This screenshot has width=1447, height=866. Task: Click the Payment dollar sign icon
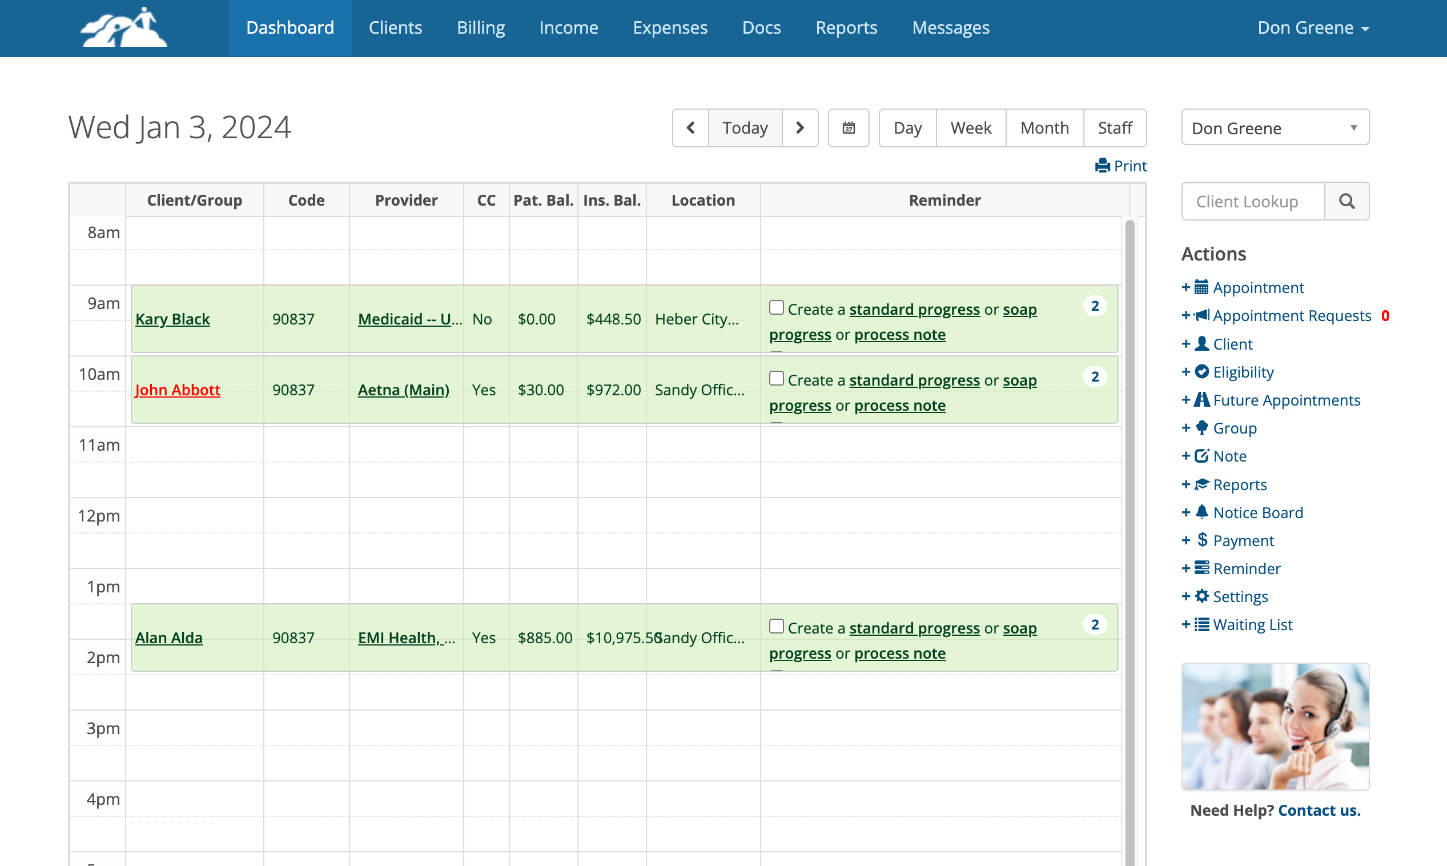(1202, 540)
